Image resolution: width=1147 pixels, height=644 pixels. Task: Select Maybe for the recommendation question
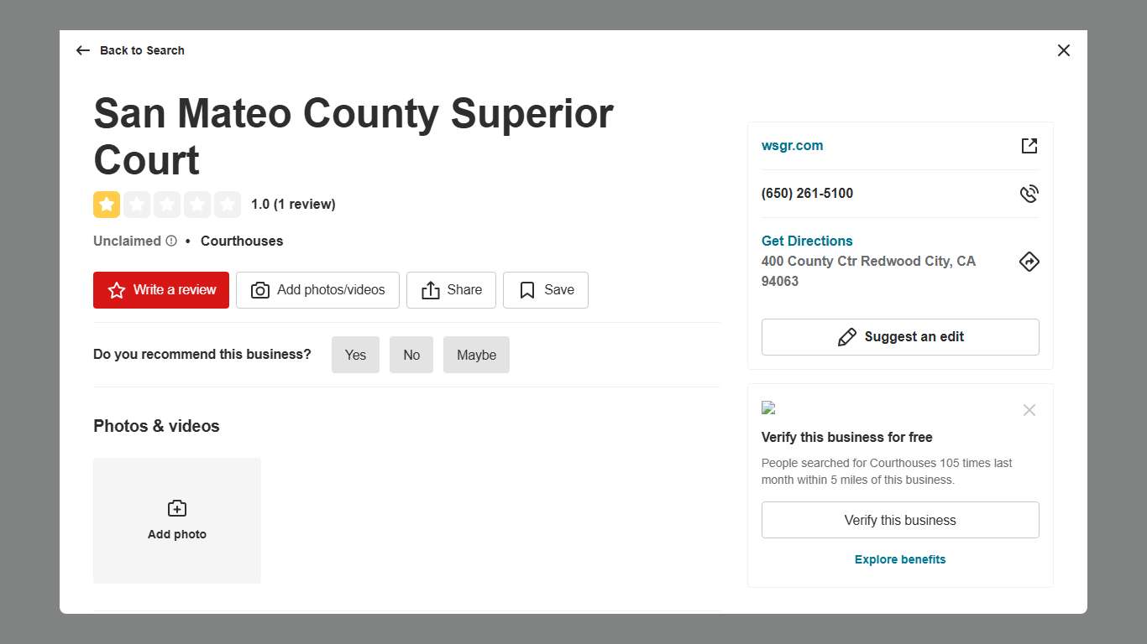click(x=476, y=355)
